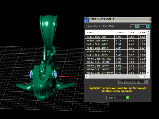Click the 6.22 DWT value
Image resolution: width=159 pixels, height=119 pixels.
[131, 55]
